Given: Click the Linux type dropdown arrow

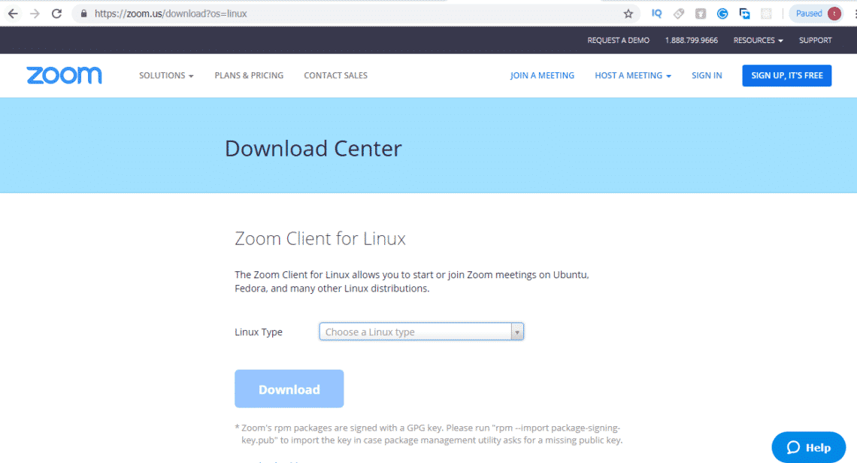Looking at the screenshot, I should [x=517, y=331].
